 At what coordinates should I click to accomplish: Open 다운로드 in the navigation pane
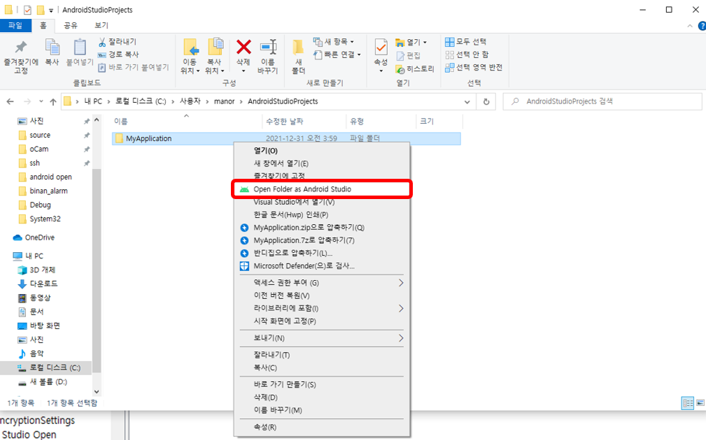pyautogui.click(x=37, y=284)
